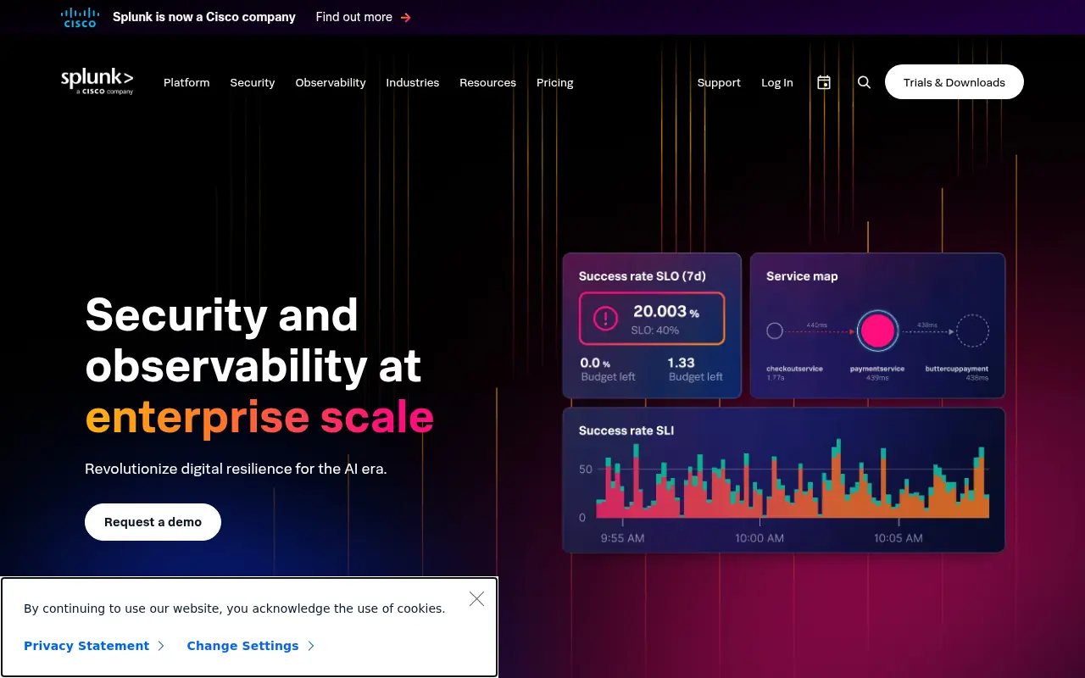The image size is (1085, 678).
Task: Open the Industries dropdown
Action: click(x=413, y=82)
